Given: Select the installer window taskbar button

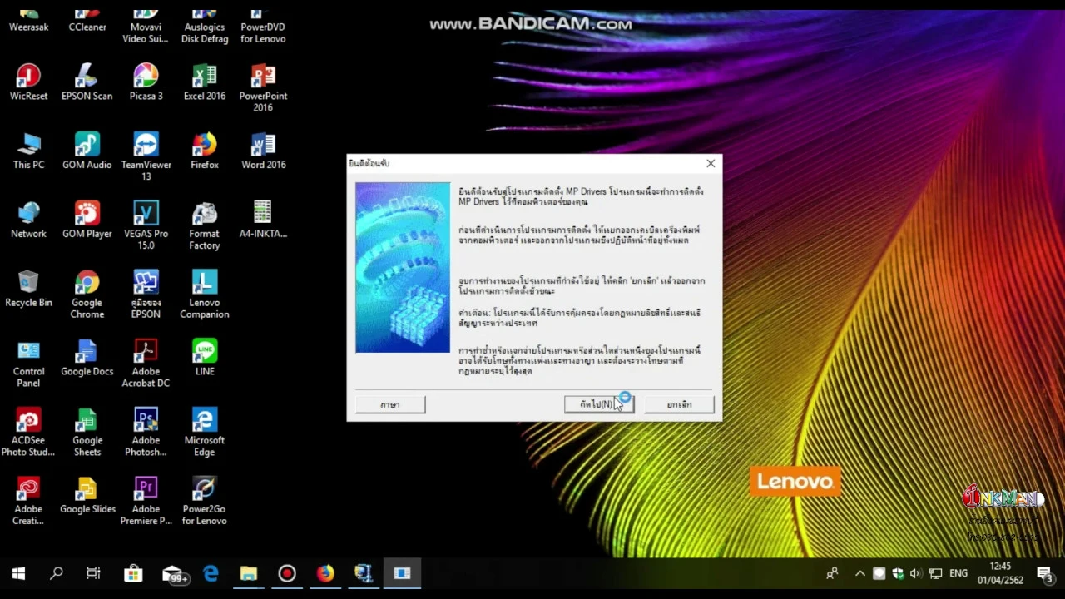Looking at the screenshot, I should 402,573.
